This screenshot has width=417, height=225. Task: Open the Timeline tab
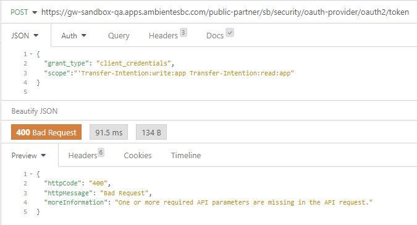186,156
